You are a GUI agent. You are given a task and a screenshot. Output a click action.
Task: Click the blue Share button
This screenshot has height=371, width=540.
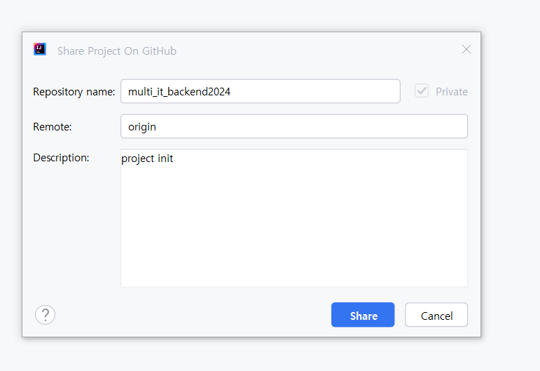[x=363, y=315]
